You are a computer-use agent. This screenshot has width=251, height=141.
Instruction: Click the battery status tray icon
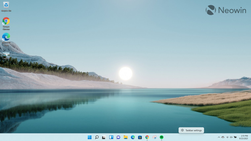[x=235, y=137]
